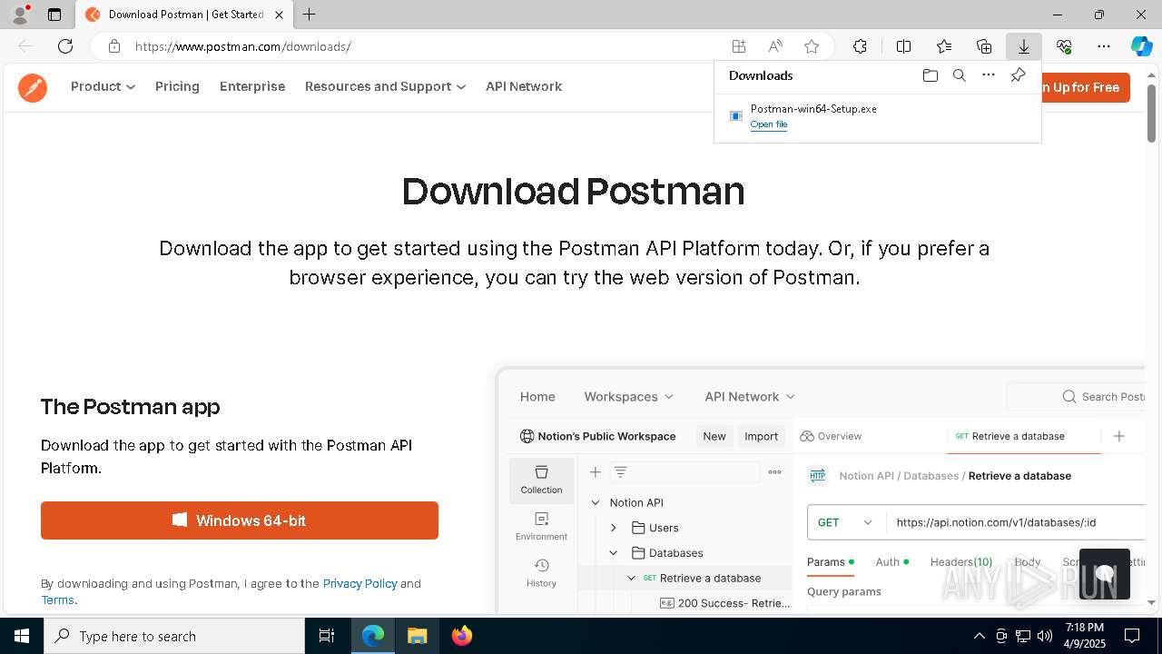
Task: Open the Extensions puzzle icon
Action: (860, 46)
